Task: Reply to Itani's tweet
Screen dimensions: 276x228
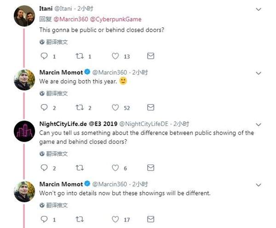Action: (45, 56)
